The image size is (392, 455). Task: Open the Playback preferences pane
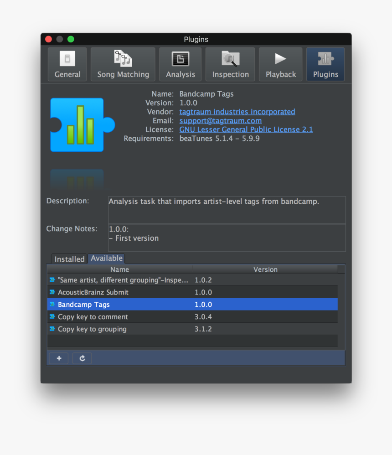point(281,64)
